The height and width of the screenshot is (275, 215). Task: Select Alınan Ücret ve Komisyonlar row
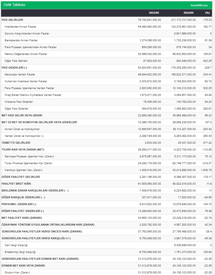[x=22, y=129]
